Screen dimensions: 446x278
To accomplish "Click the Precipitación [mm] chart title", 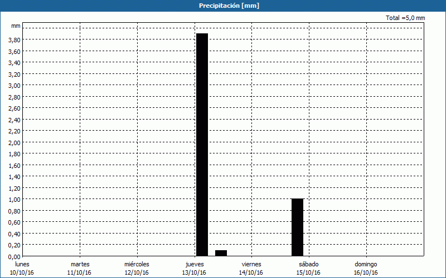I will 229,6.
